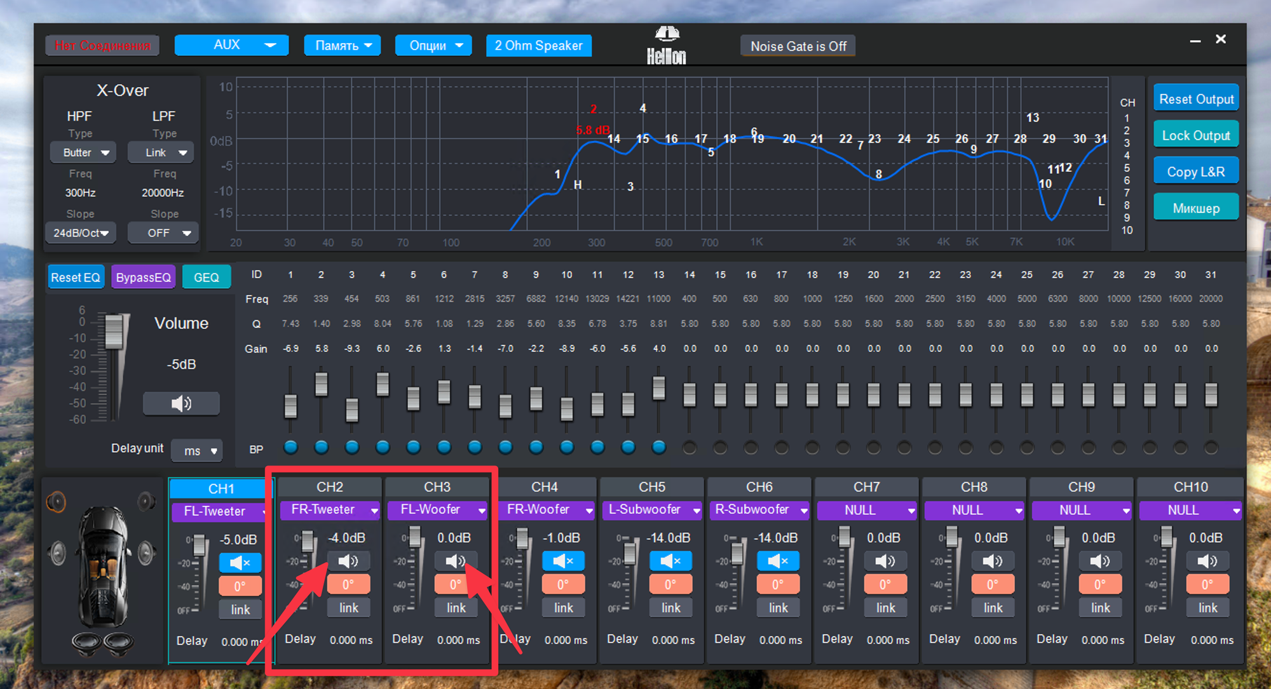
Task: Toggle bypass dot for EQ band 13
Action: pos(658,448)
